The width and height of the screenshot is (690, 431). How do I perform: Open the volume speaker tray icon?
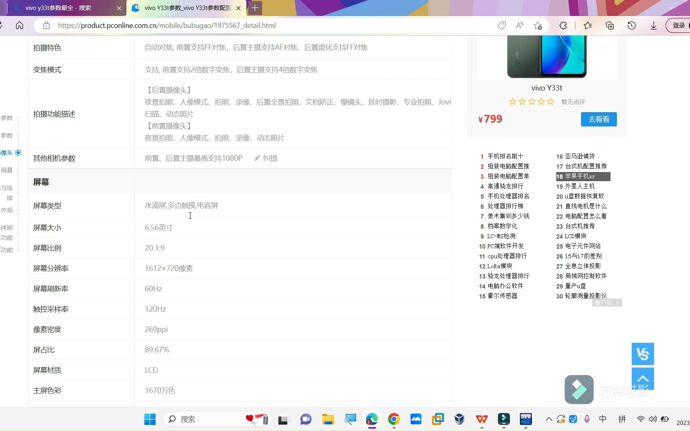coord(652,419)
